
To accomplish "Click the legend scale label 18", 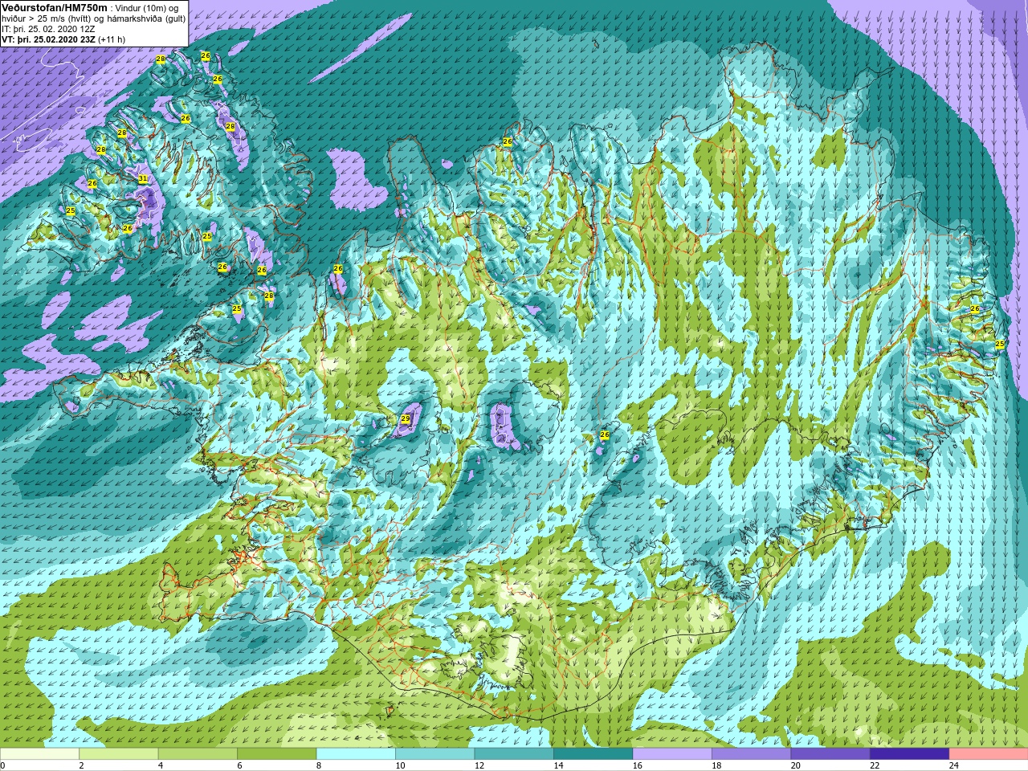I will [716, 765].
